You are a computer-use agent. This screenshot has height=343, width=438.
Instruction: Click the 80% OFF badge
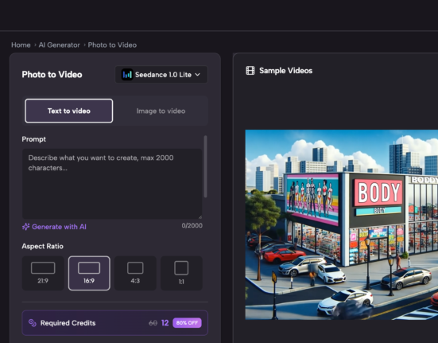tap(187, 323)
